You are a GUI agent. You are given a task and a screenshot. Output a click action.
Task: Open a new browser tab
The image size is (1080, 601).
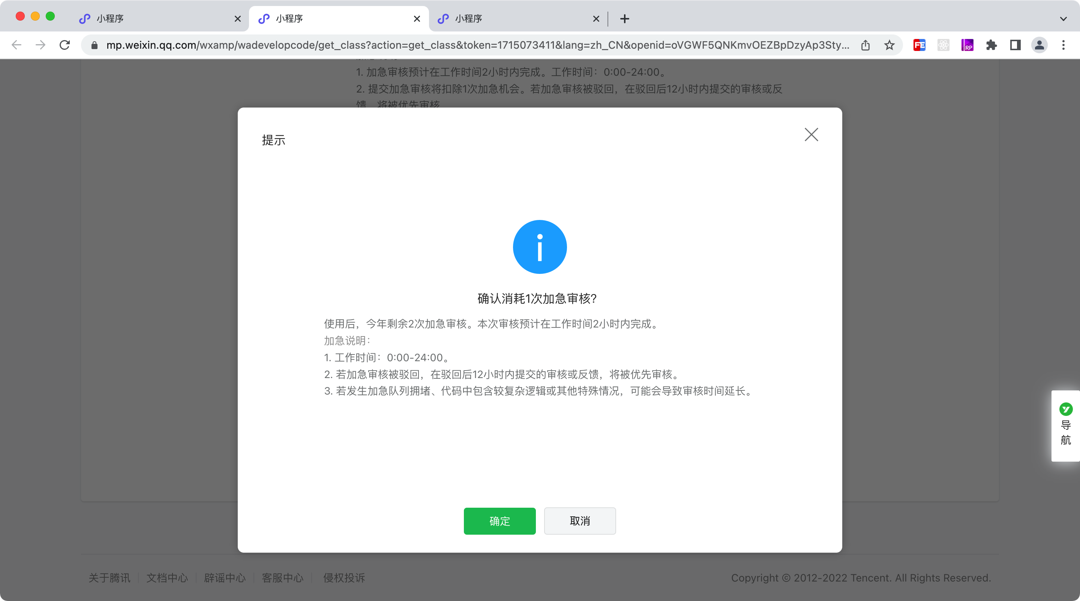pos(625,18)
